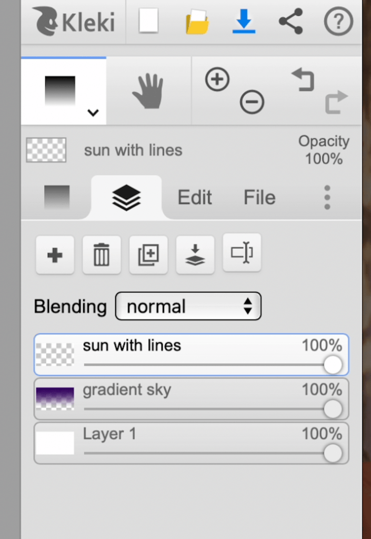Zoom out with the minus icon
Image resolution: width=371 pixels, height=539 pixels.
(x=252, y=102)
